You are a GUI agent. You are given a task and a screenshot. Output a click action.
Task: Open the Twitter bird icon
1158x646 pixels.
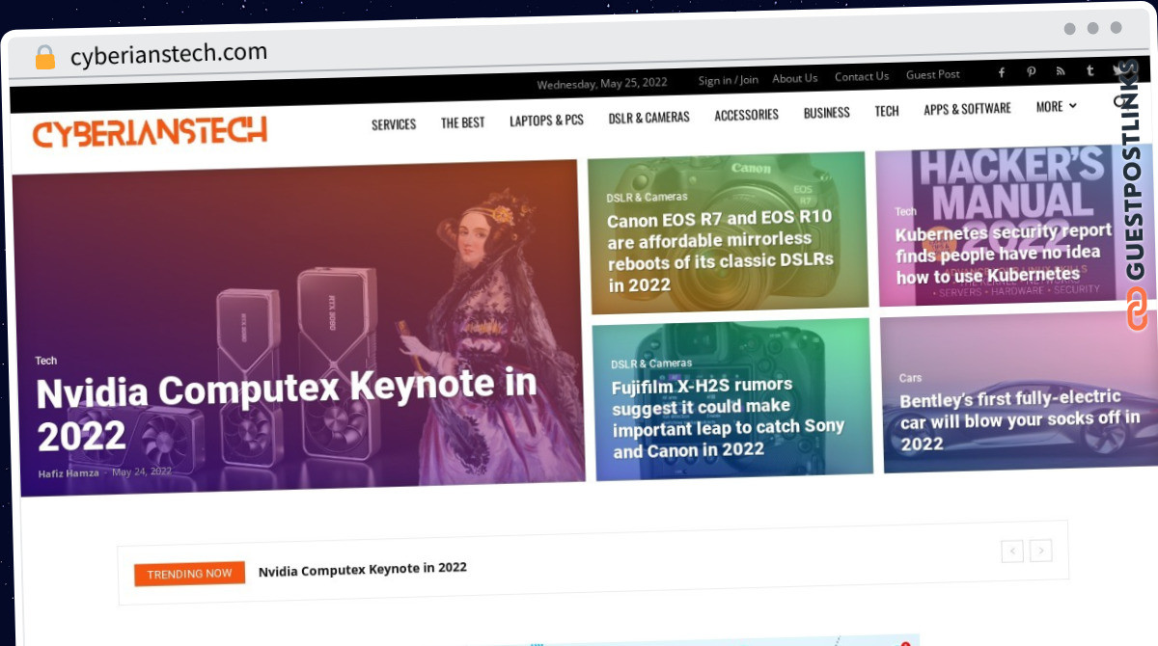1119,69
